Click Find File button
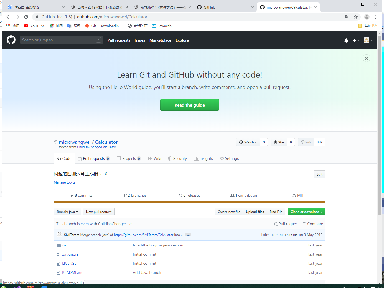 276,212
